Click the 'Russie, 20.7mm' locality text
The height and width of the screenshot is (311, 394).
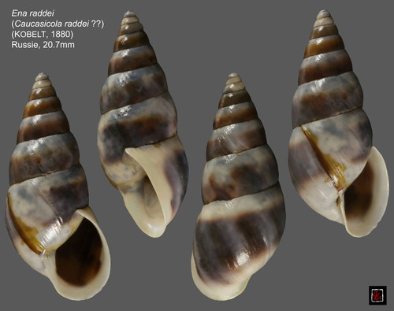pyautogui.click(x=43, y=45)
